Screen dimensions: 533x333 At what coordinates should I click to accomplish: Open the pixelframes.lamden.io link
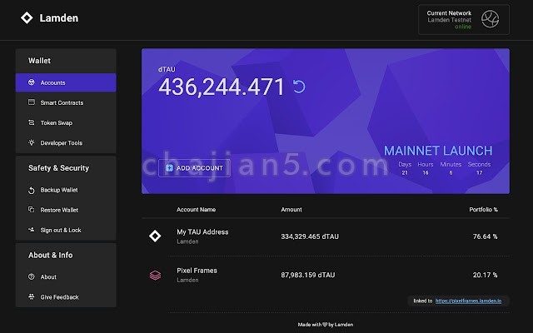(468, 301)
